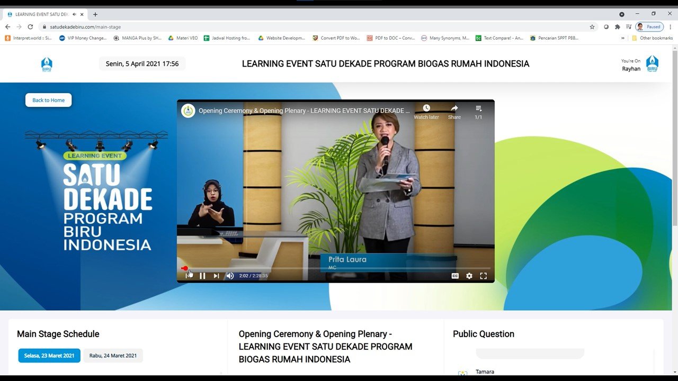Viewport: 678px width, 381px height.
Task: Open video settings gear
Action: pyautogui.click(x=469, y=276)
